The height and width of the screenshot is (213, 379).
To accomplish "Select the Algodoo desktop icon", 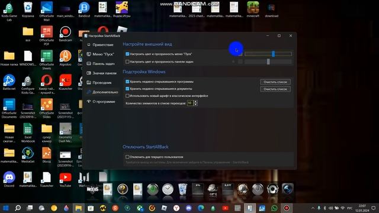I will pos(65,58).
